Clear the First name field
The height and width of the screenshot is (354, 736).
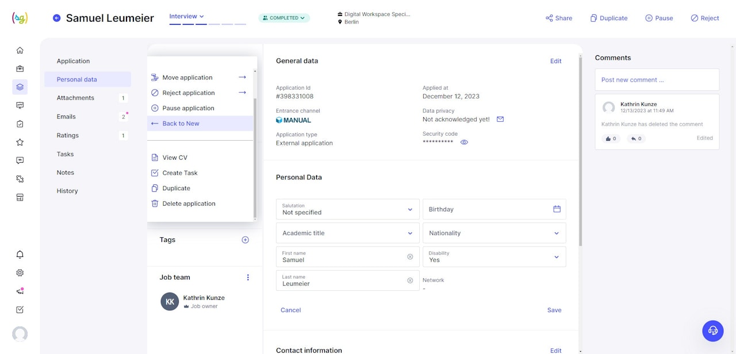tap(410, 257)
